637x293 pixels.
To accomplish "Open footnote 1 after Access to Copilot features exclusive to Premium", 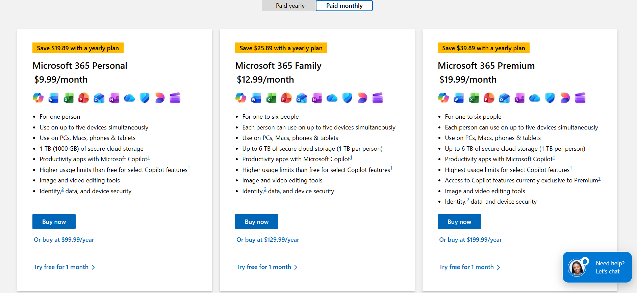I will 600,179.
